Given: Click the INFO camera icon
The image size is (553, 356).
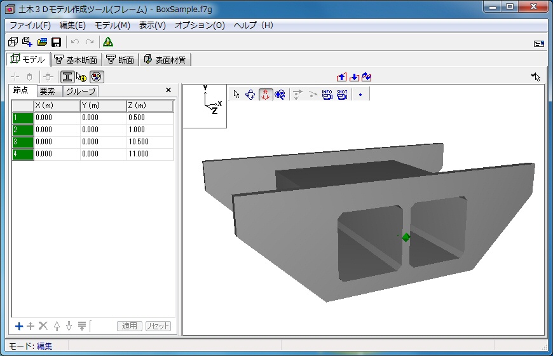Looking at the screenshot, I should (x=327, y=95).
